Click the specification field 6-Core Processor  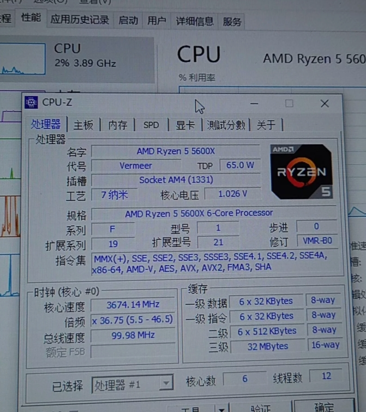[213, 213]
